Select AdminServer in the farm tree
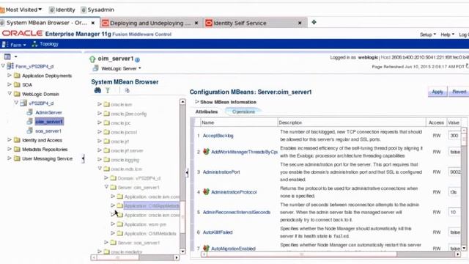Viewport: 469px width, 264px height. 48,112
